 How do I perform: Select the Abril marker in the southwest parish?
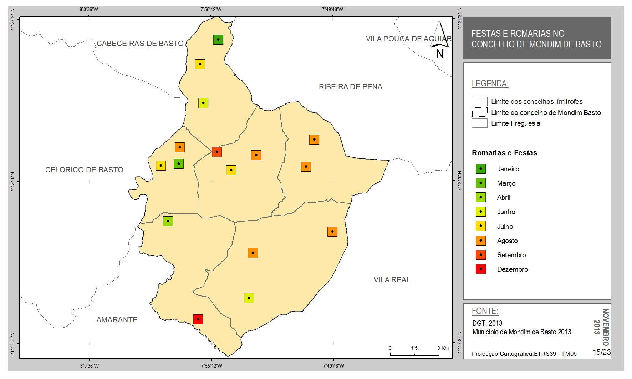(168, 221)
